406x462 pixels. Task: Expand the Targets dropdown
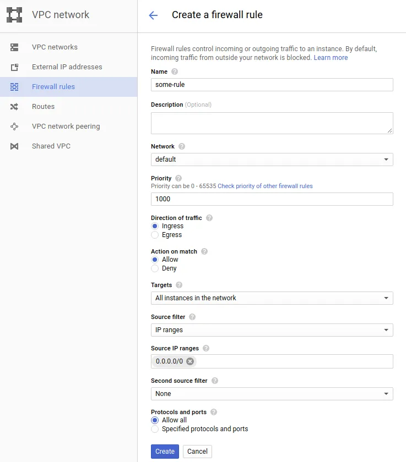(272, 298)
